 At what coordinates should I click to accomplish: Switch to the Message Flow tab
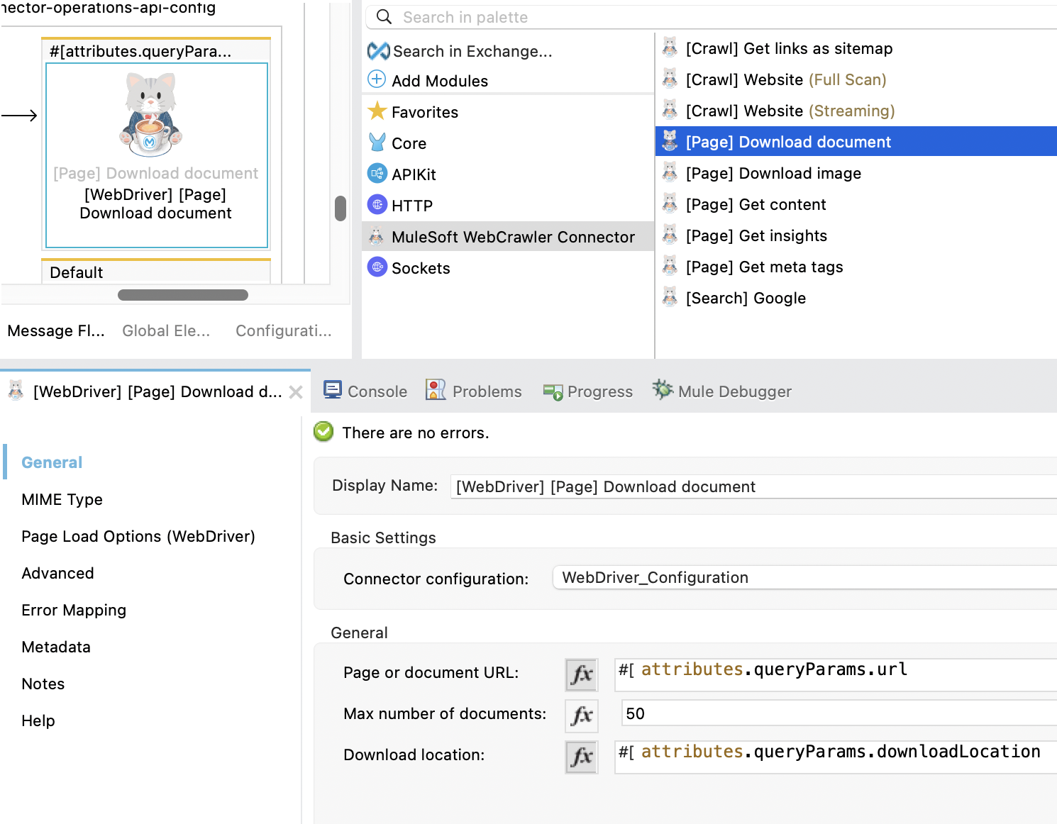click(x=56, y=330)
